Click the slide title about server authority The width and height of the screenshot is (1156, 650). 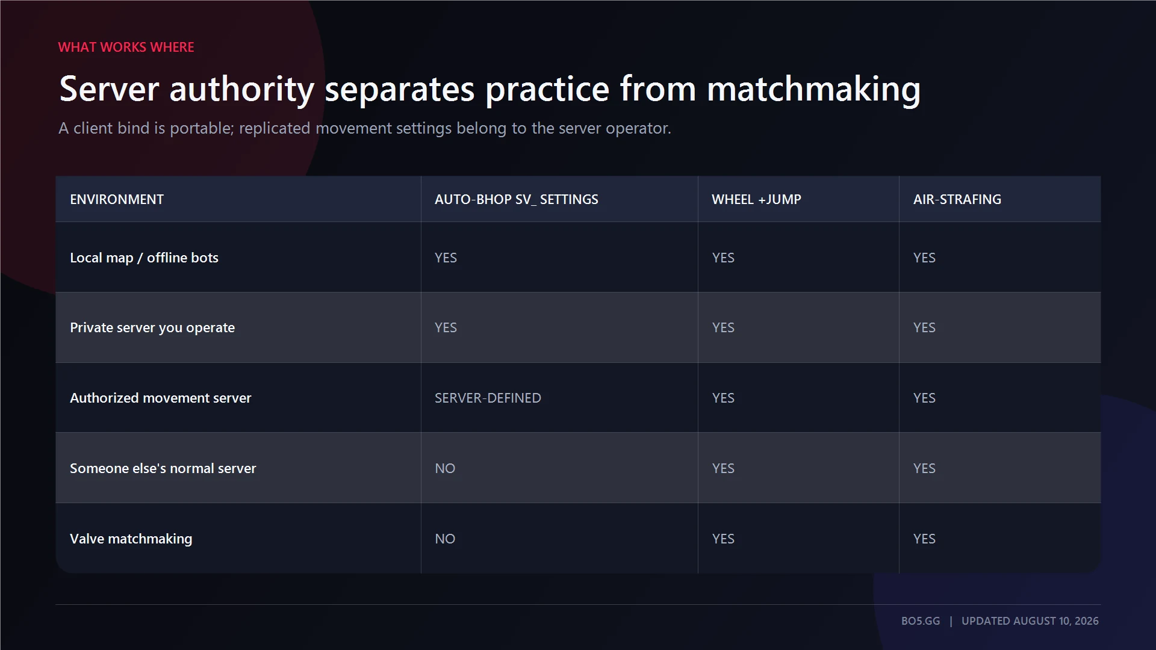tap(489, 89)
